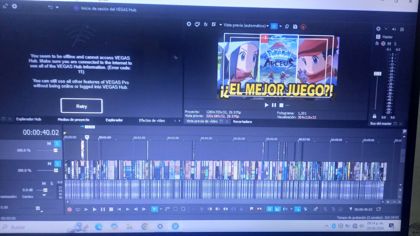The image size is (420, 236).
Task: Mute the second video track
Action: 49,164
